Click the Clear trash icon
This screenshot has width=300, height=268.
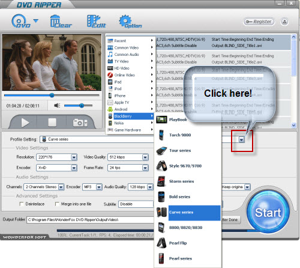tap(61, 21)
